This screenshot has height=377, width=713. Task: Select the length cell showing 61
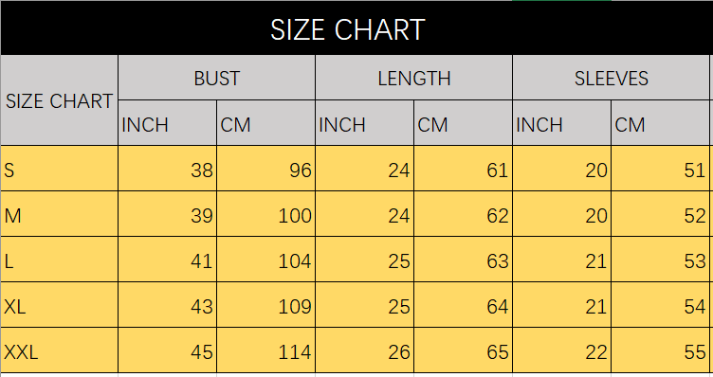point(464,169)
